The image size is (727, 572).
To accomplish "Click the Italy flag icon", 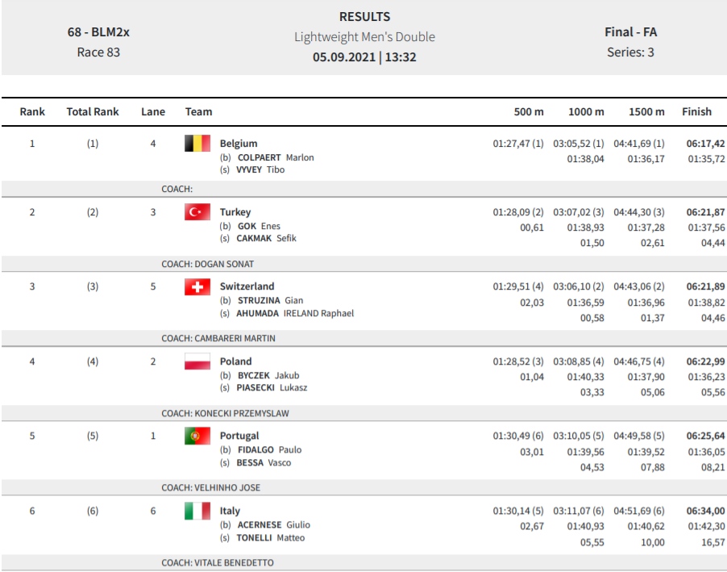I will tap(197, 511).
